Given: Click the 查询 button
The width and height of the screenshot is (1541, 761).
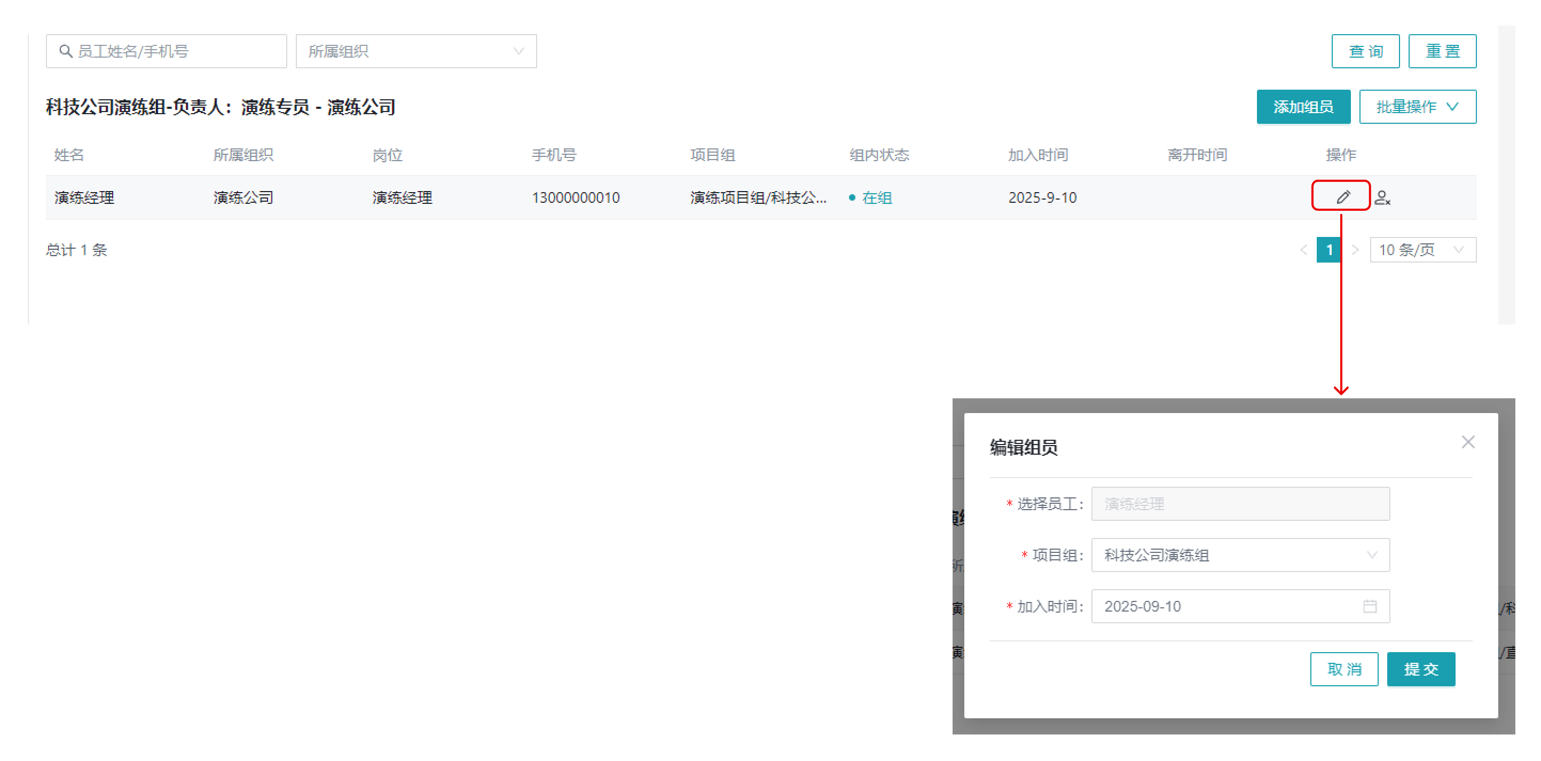Looking at the screenshot, I should (x=1365, y=51).
